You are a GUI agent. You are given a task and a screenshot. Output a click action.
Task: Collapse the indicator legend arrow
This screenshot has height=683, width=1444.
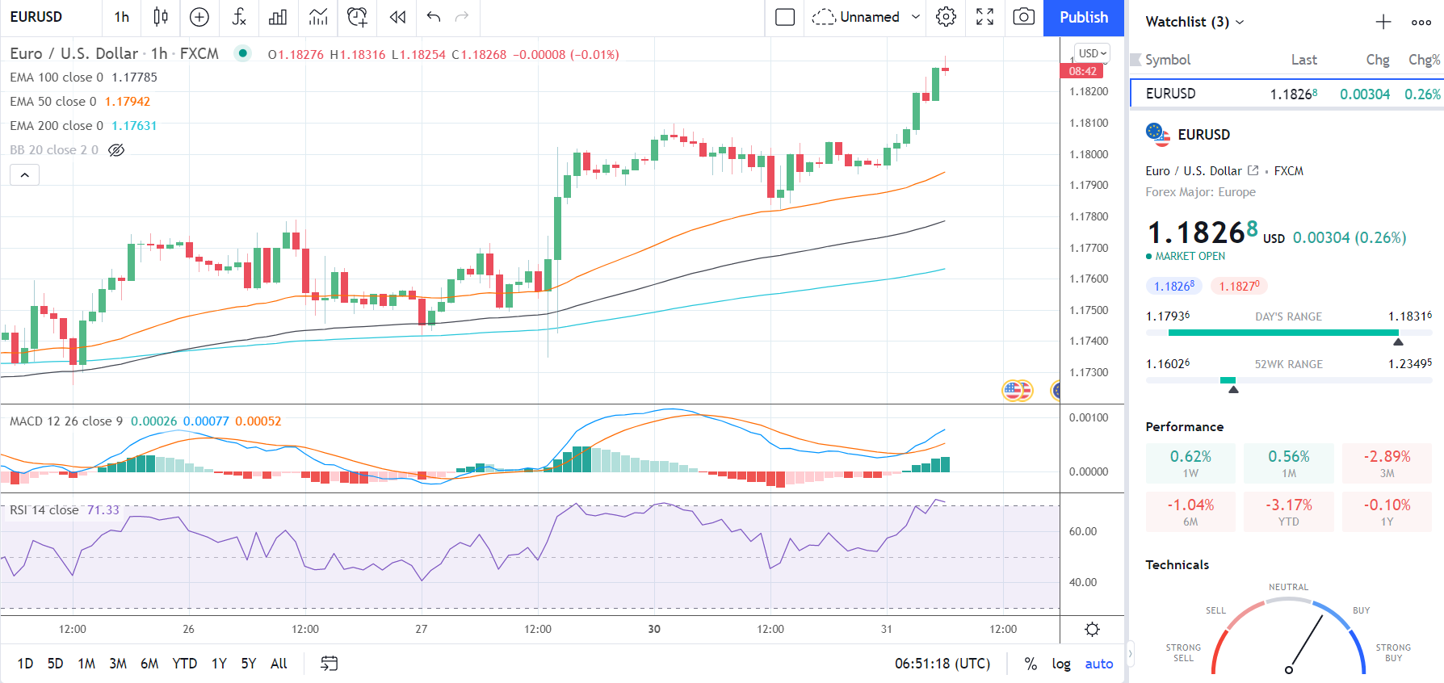(25, 174)
